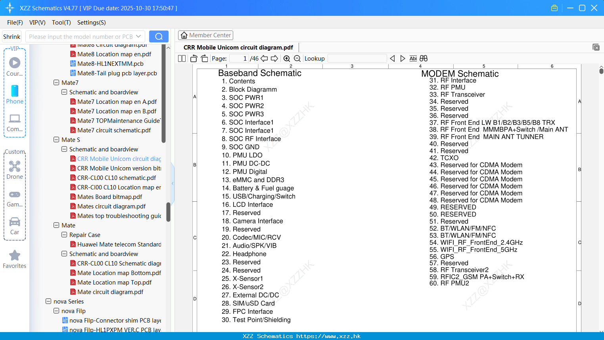Open Mate7 TOPMaintenance Guide file
Viewport: 604px width, 340px height.
[119, 120]
